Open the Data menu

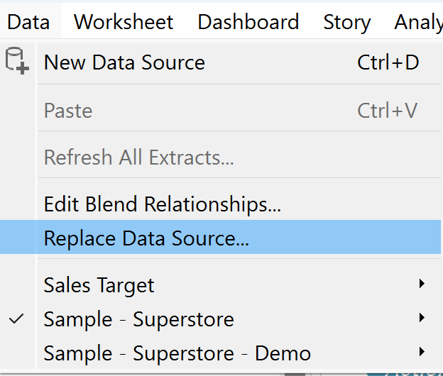pos(29,22)
